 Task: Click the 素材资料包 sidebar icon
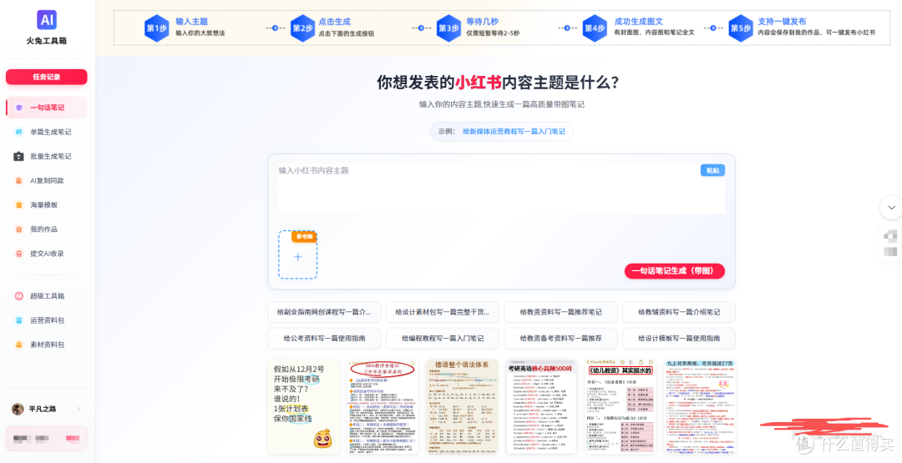point(19,345)
